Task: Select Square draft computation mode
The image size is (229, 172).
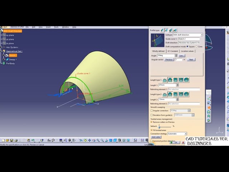Action: [187, 47]
